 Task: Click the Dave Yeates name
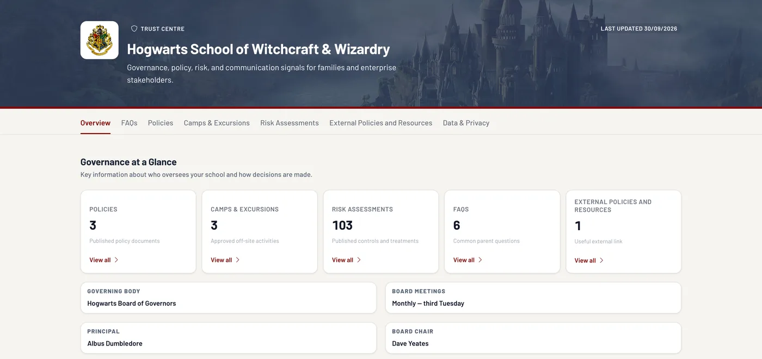410,344
